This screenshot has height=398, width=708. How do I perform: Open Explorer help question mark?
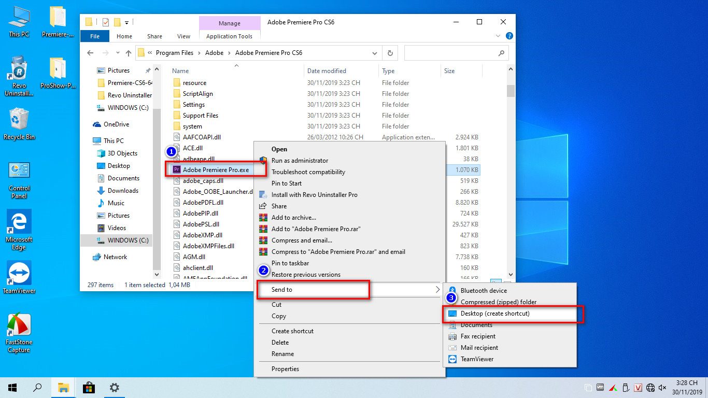(x=509, y=36)
